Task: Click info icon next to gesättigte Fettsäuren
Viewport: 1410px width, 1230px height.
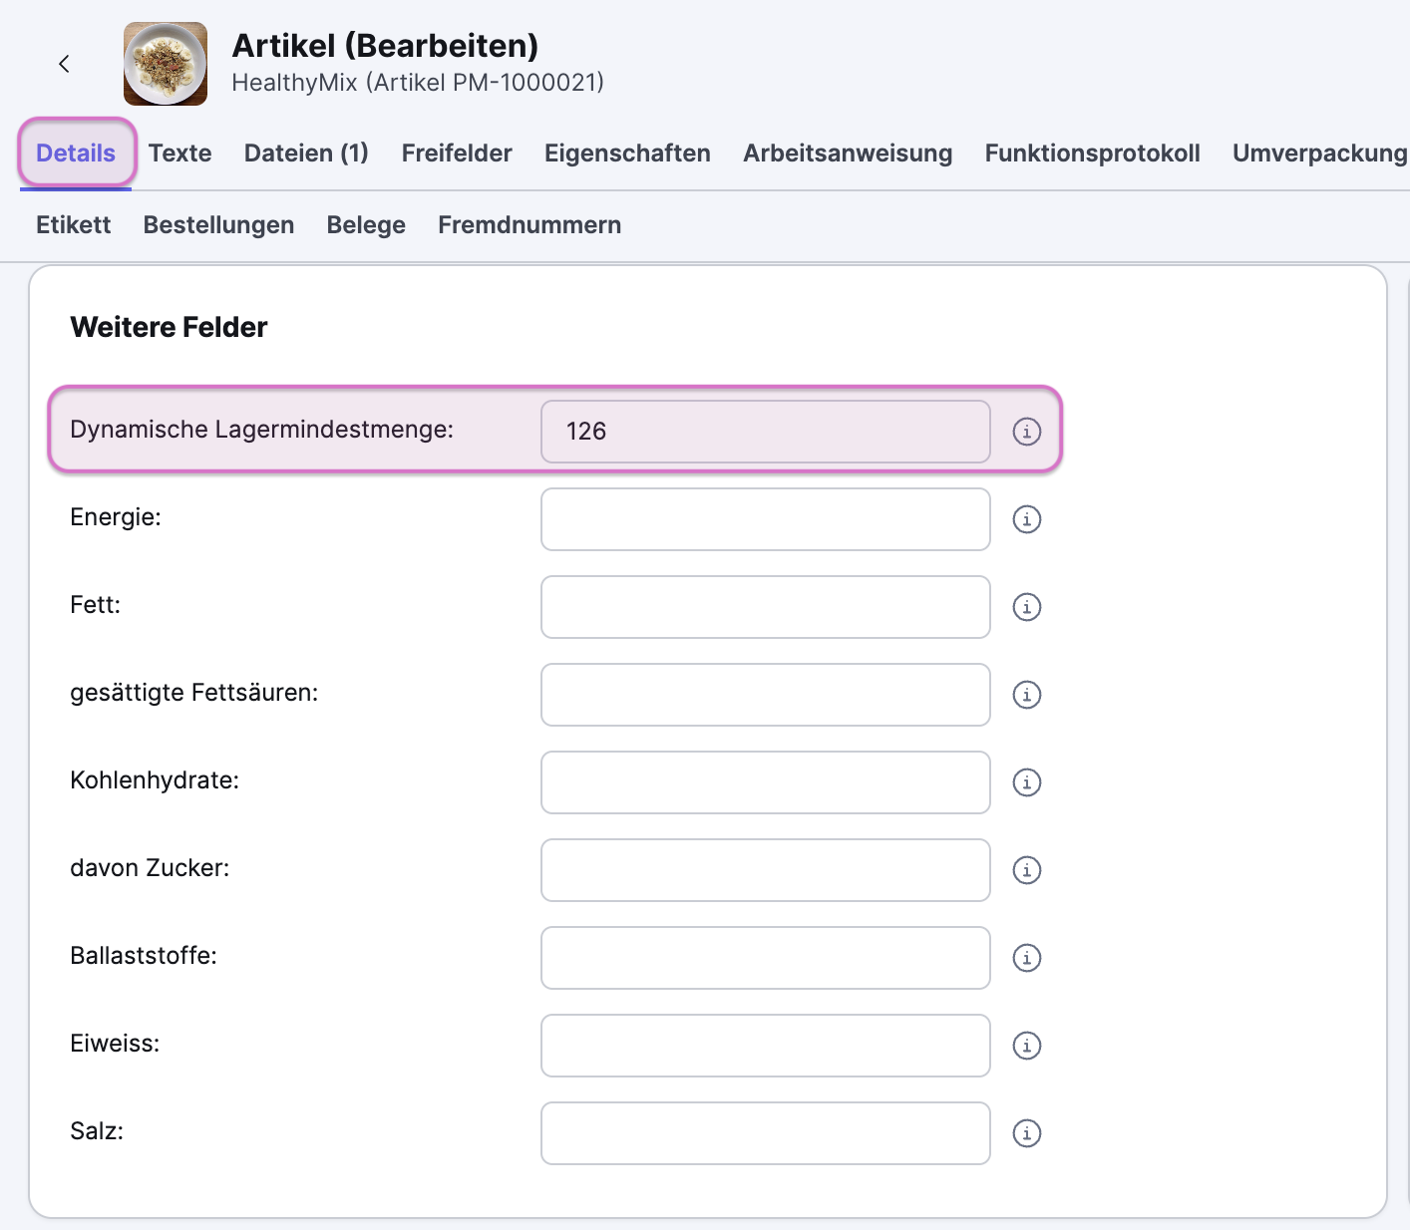Action: [x=1026, y=695]
